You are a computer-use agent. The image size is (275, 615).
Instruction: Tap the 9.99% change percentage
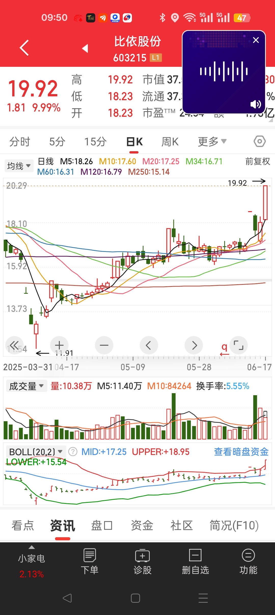click(x=46, y=108)
